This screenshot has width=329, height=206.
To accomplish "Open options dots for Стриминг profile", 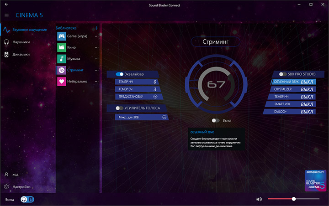I will 96,70.
